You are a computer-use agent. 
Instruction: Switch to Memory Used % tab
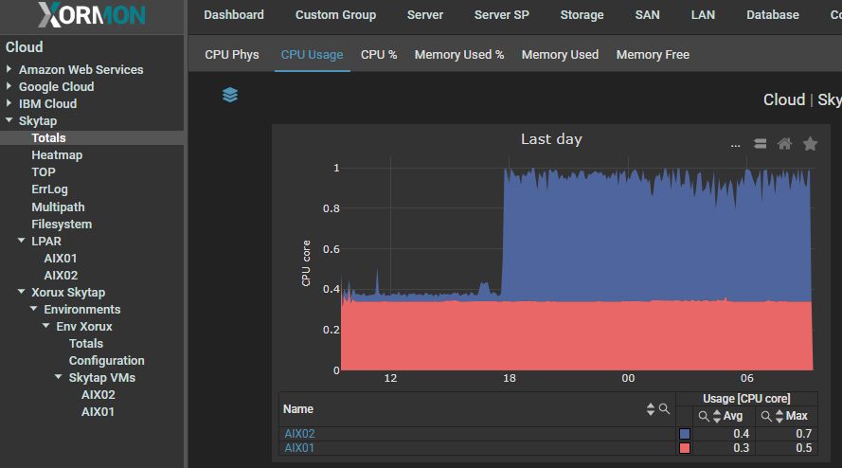[x=459, y=55]
